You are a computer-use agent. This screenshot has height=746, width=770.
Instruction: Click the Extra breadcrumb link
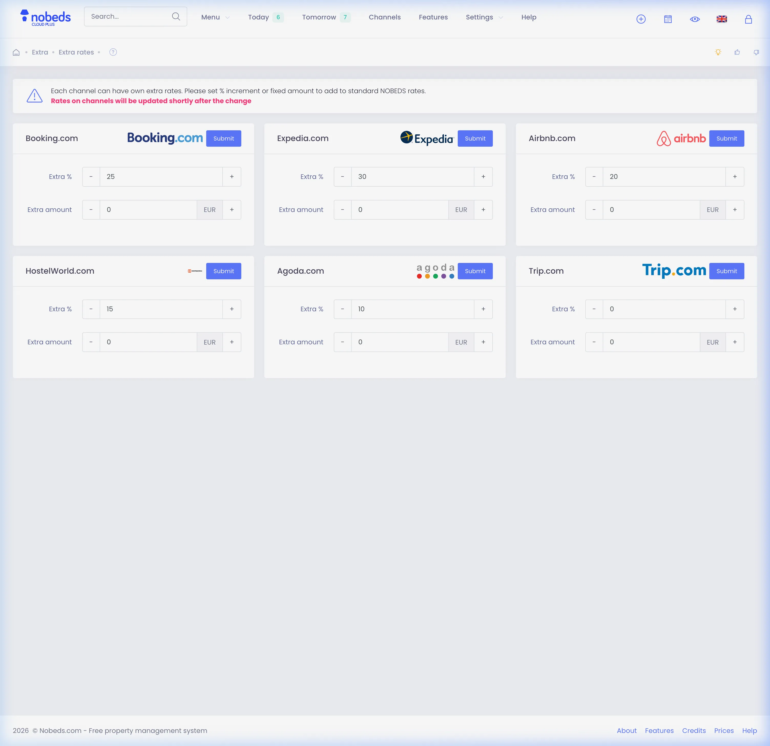40,52
